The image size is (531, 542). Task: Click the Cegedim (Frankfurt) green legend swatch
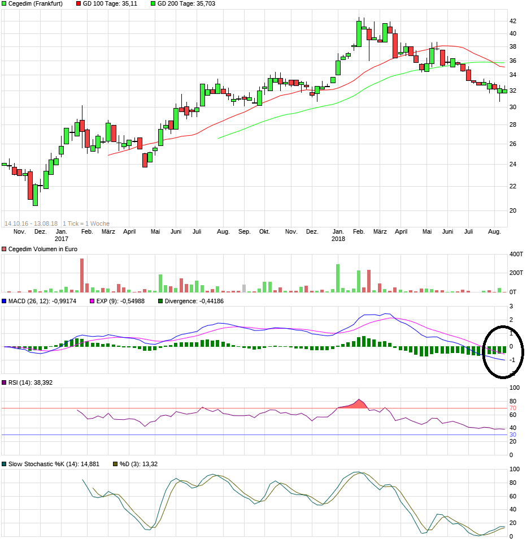[x=4, y=4]
